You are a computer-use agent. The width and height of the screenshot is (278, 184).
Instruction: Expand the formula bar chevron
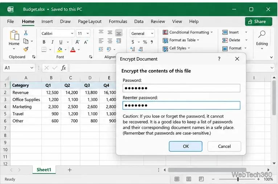(x=272, y=68)
